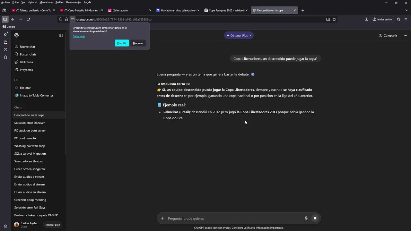Close the 'Descendido en la copa' tab
The image size is (411, 231).
pos(295,10)
